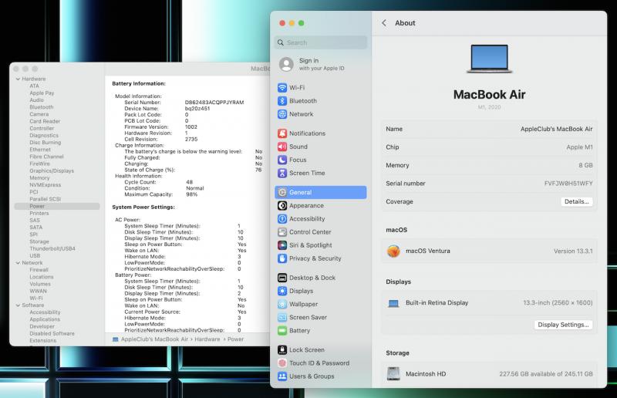Click the MacBook Air laptop image

489,59
